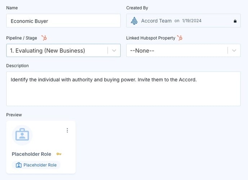This screenshot has width=248, height=180.
Task: Click the yellow key icon next to Placeholder Role
Action: pyautogui.click(x=59, y=154)
